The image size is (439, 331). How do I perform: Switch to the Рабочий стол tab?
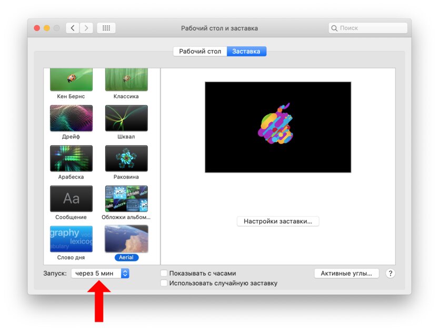pos(200,51)
